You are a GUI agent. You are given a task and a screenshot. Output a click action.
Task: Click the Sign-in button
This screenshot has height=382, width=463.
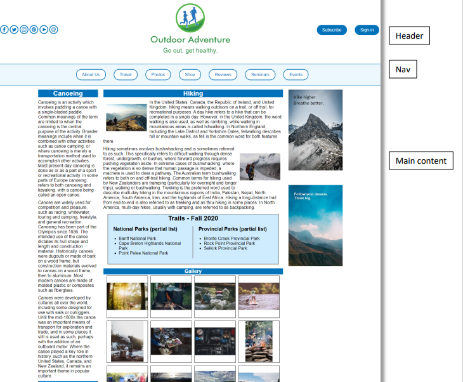click(367, 30)
